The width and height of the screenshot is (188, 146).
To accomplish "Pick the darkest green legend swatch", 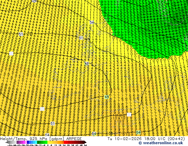I will coord(38,142).
